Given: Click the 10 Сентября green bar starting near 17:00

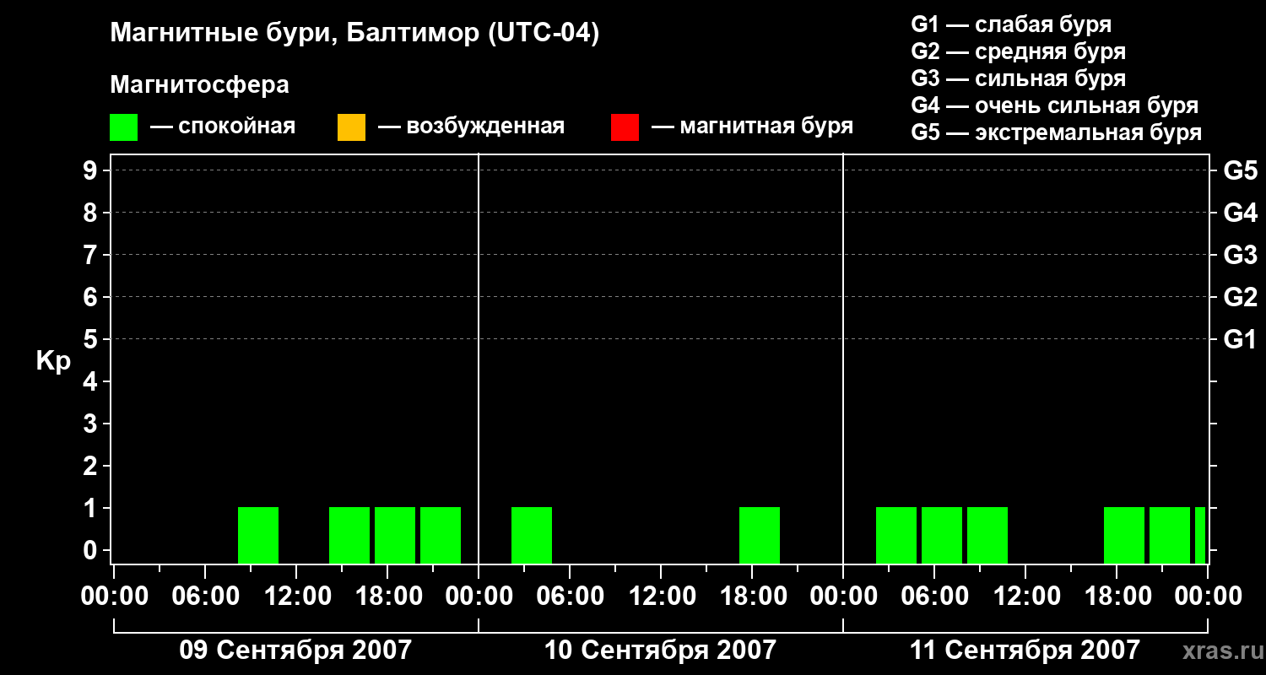Looking at the screenshot, I should 760,535.
